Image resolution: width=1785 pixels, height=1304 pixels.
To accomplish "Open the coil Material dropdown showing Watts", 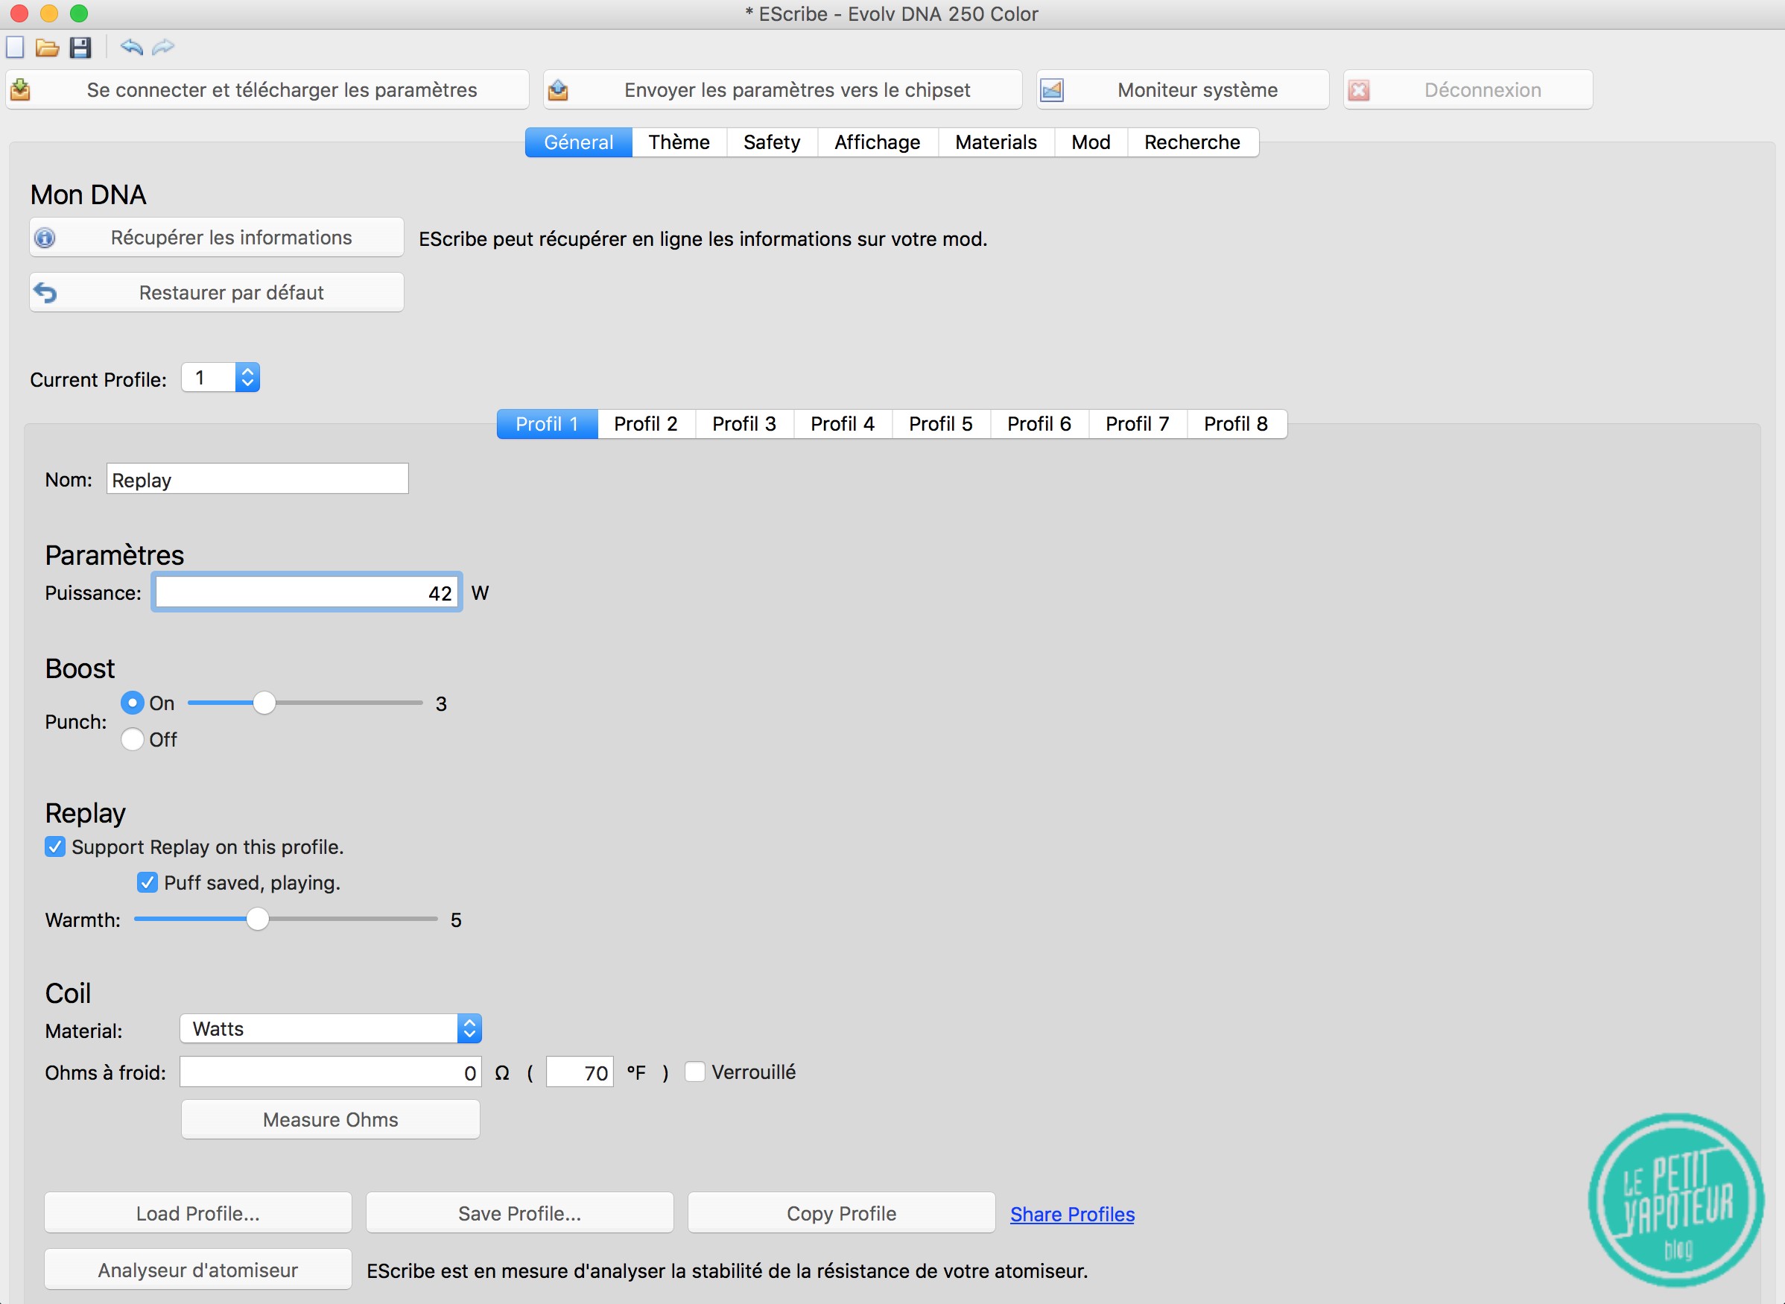I will pyautogui.click(x=331, y=1029).
